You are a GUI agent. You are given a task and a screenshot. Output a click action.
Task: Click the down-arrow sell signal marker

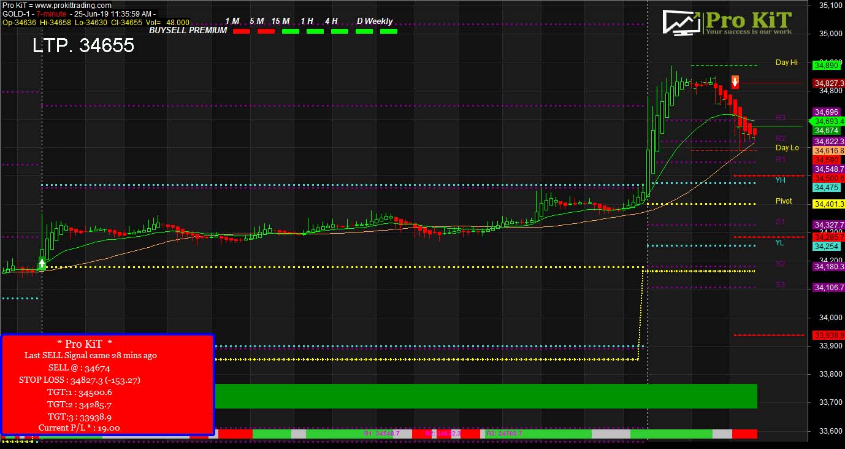(x=735, y=82)
